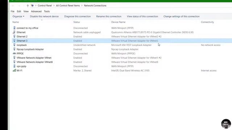Open the Advanced menu

36,11
